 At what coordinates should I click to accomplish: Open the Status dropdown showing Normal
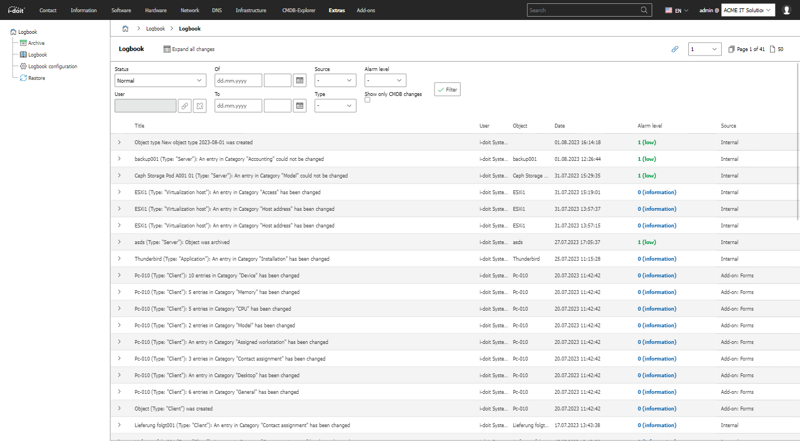(x=161, y=80)
